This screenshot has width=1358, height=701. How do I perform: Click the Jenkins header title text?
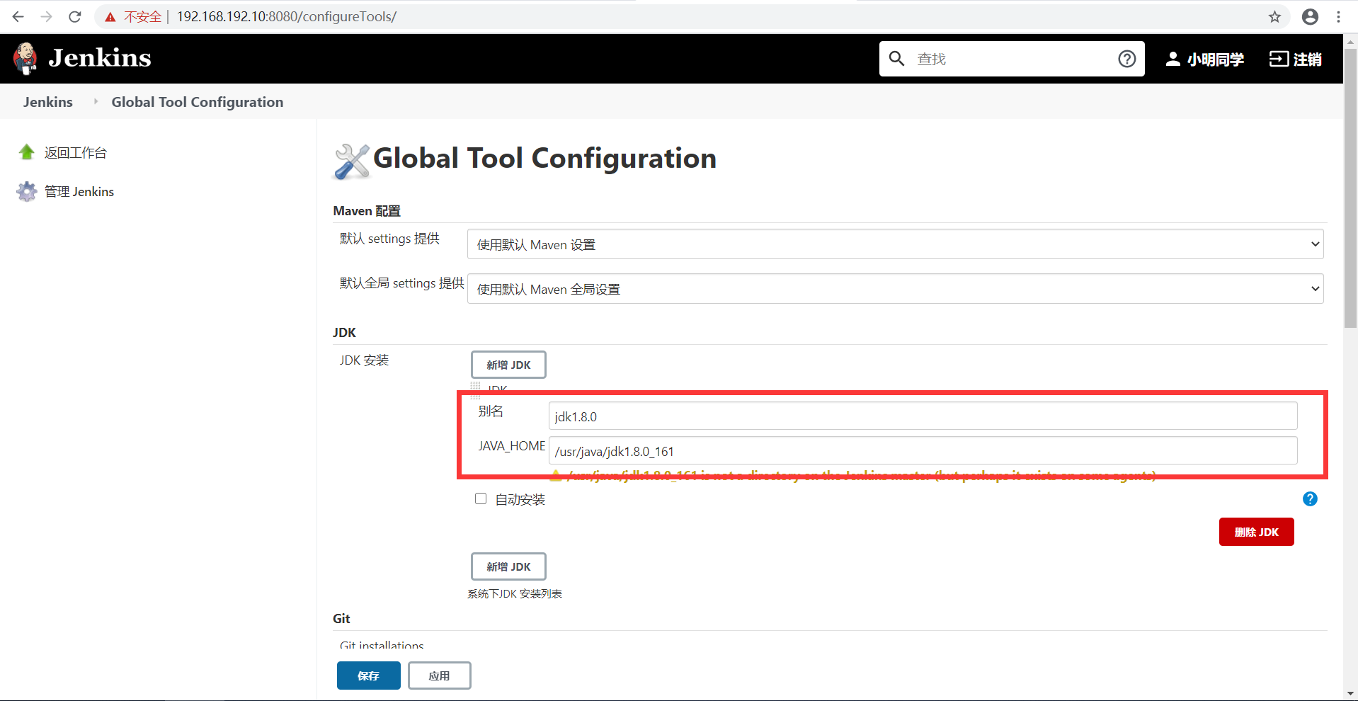pos(100,58)
